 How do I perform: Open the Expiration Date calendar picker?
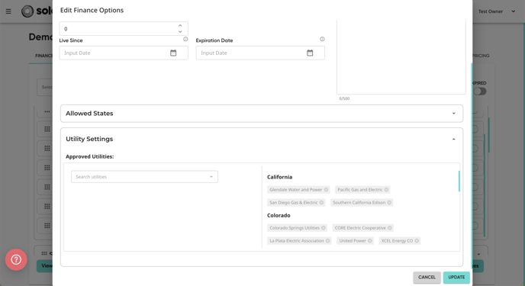[310, 53]
